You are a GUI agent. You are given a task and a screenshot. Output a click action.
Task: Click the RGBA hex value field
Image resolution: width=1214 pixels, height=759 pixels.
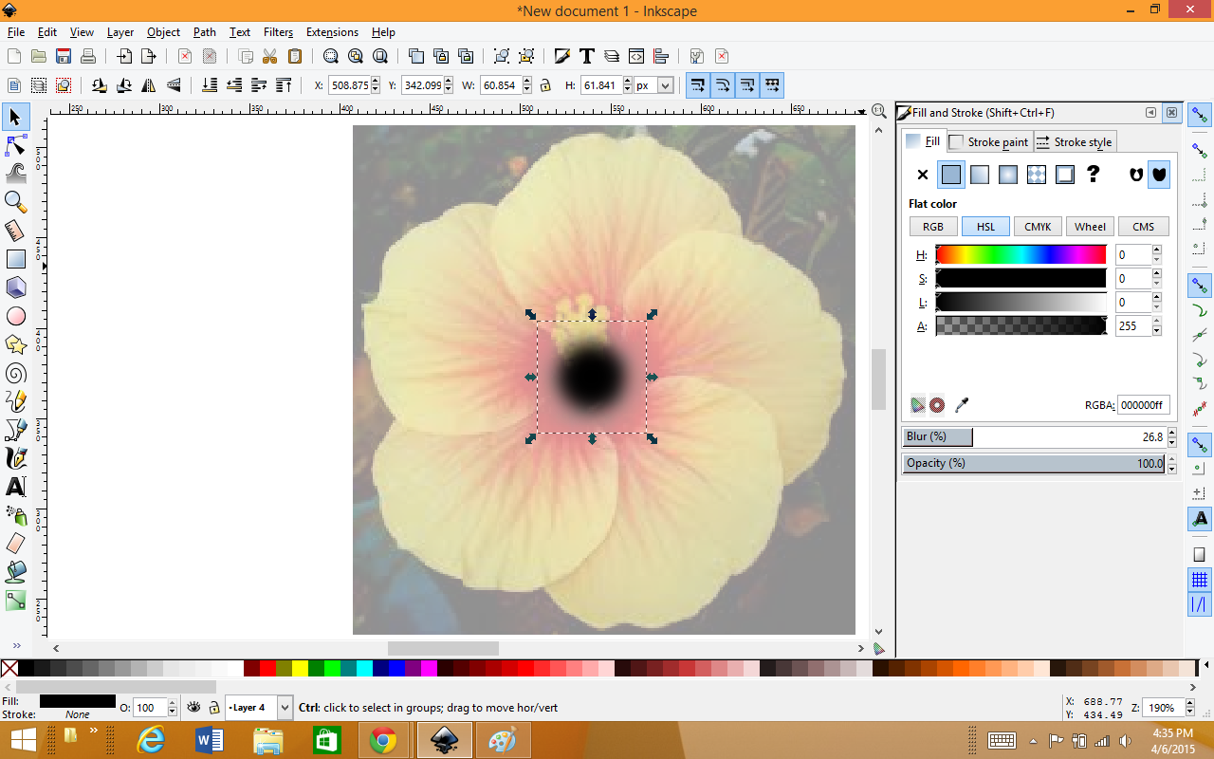pyautogui.click(x=1143, y=405)
